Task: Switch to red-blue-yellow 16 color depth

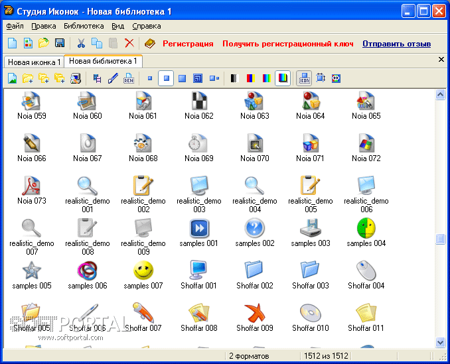Action: [x=250, y=78]
